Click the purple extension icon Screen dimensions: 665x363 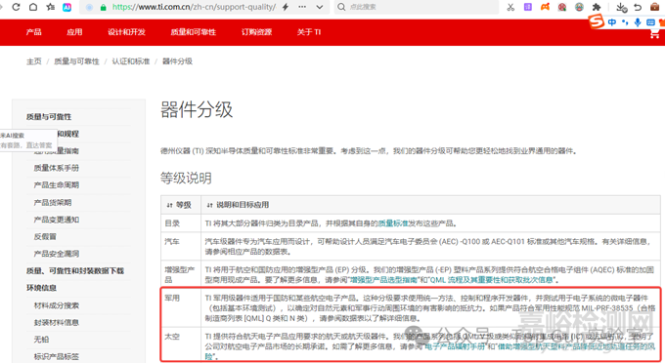click(x=528, y=7)
